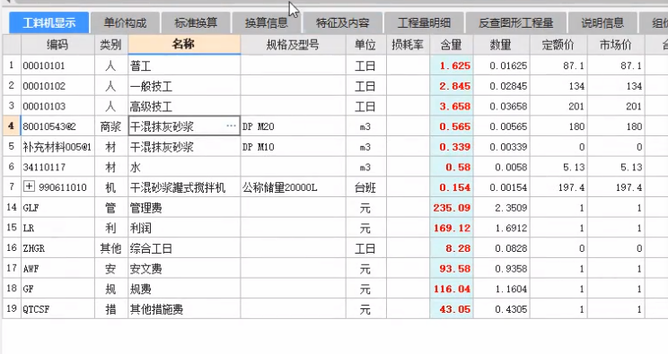Select category cell 商浆
The image size is (668, 354).
pyautogui.click(x=110, y=126)
